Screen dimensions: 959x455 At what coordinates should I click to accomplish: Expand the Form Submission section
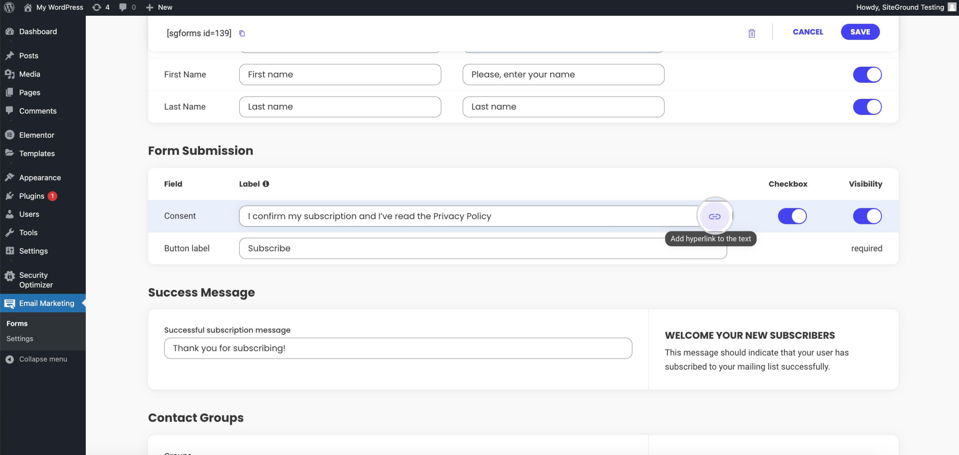[200, 151]
